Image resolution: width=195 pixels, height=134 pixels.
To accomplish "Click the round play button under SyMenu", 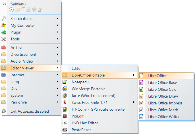I will [x=11, y=10].
